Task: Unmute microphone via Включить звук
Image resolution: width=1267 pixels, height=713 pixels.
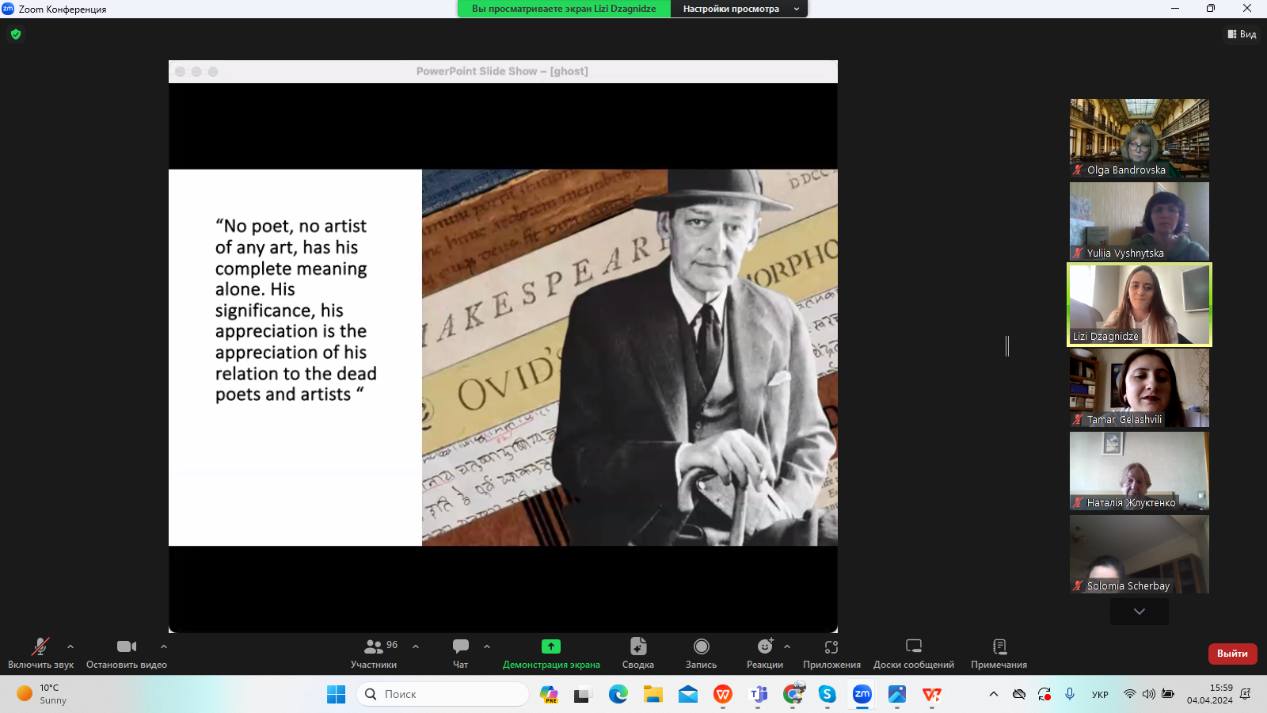Action: tap(40, 654)
